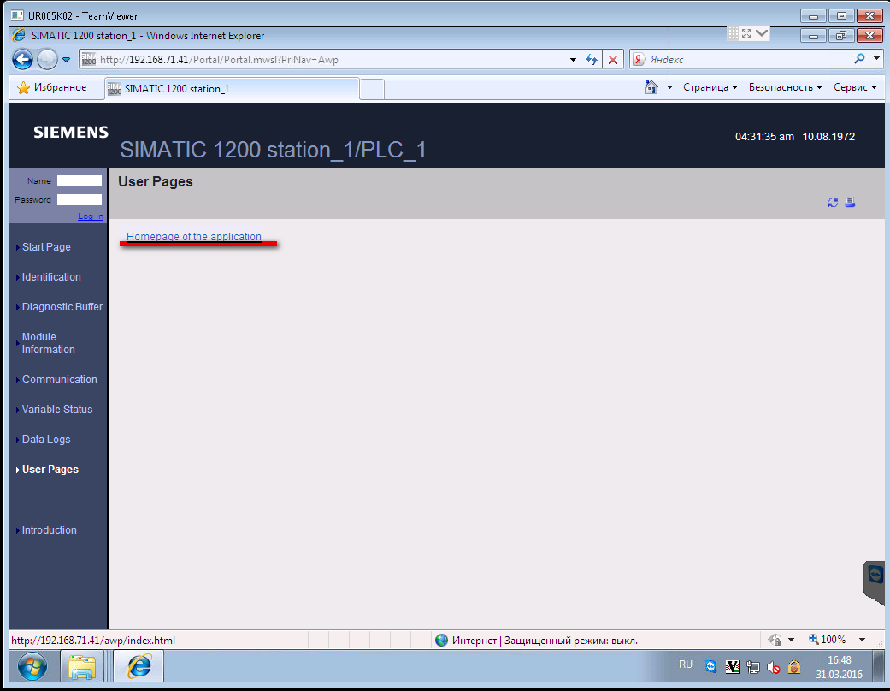Click the Log in link

(x=90, y=216)
